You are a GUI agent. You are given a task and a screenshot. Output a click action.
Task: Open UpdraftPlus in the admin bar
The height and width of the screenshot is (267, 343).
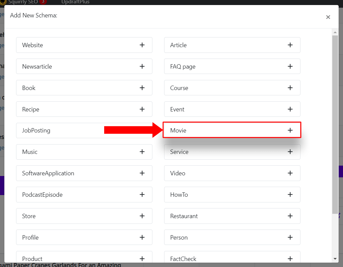(x=75, y=2)
